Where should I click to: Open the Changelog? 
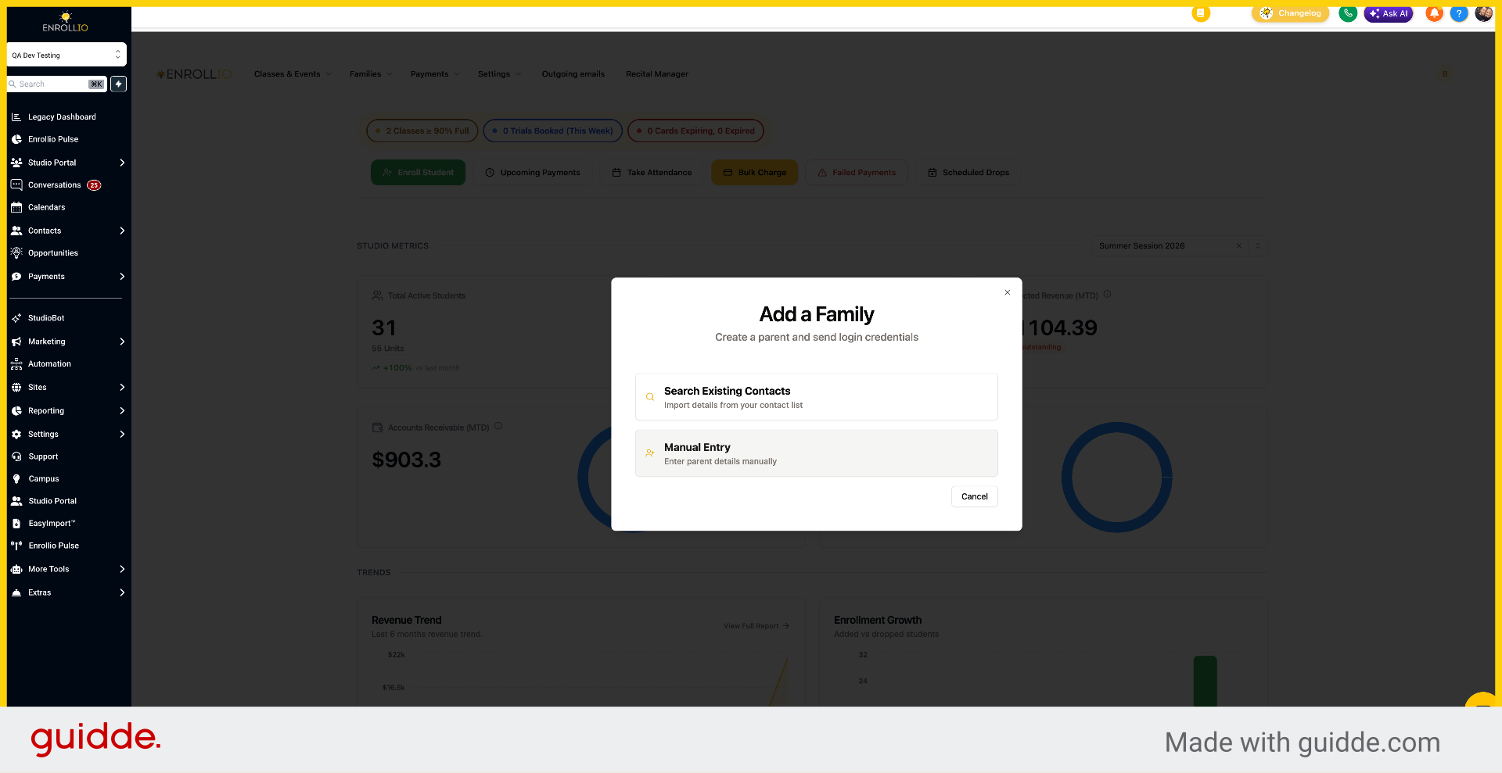pos(1291,13)
